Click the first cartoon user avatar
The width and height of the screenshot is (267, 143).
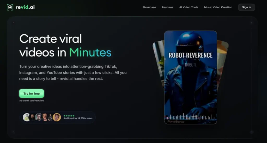pyautogui.click(x=26, y=117)
